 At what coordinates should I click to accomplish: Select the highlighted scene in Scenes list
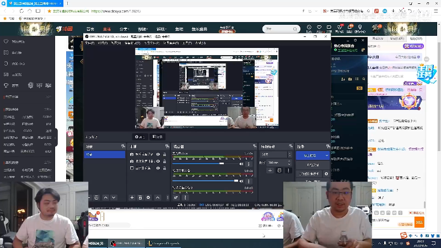tap(105, 155)
